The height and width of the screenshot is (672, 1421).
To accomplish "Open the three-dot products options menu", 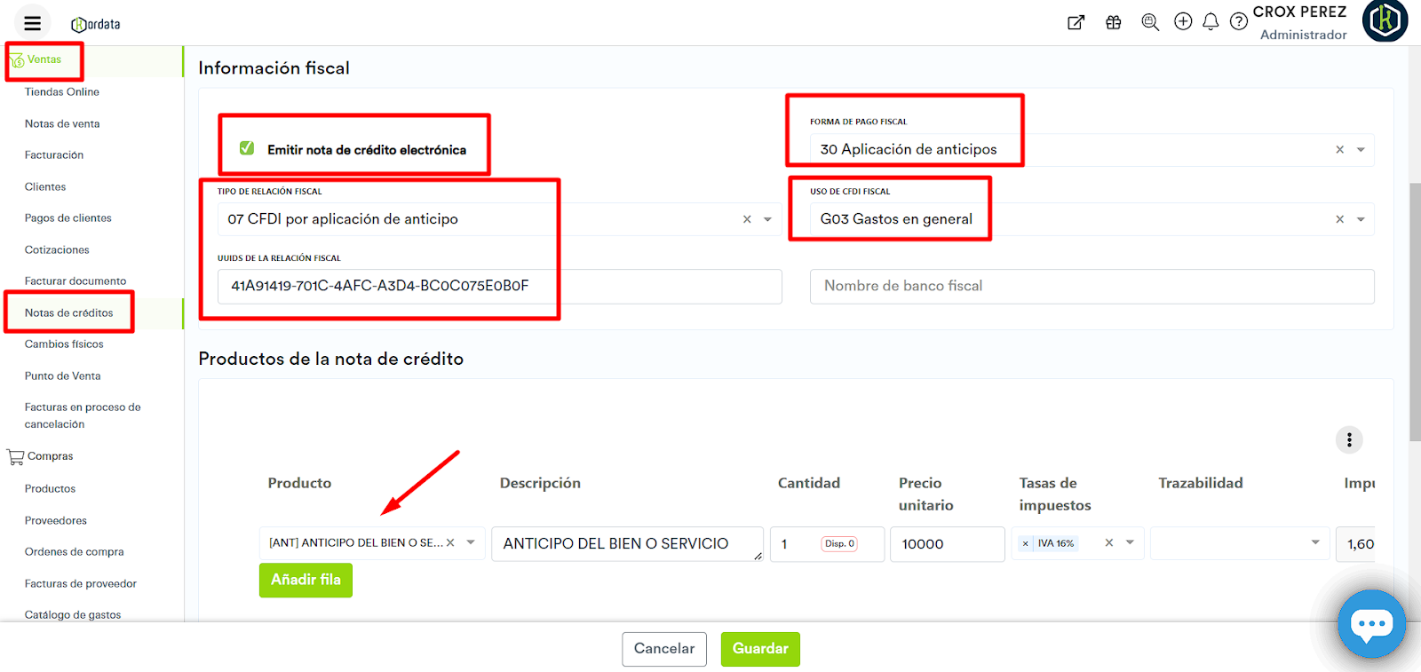I will click(1348, 439).
